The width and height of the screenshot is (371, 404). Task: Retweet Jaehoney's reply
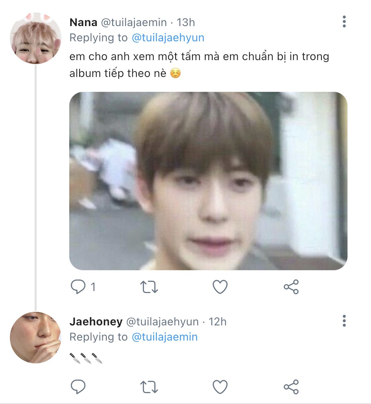click(149, 386)
